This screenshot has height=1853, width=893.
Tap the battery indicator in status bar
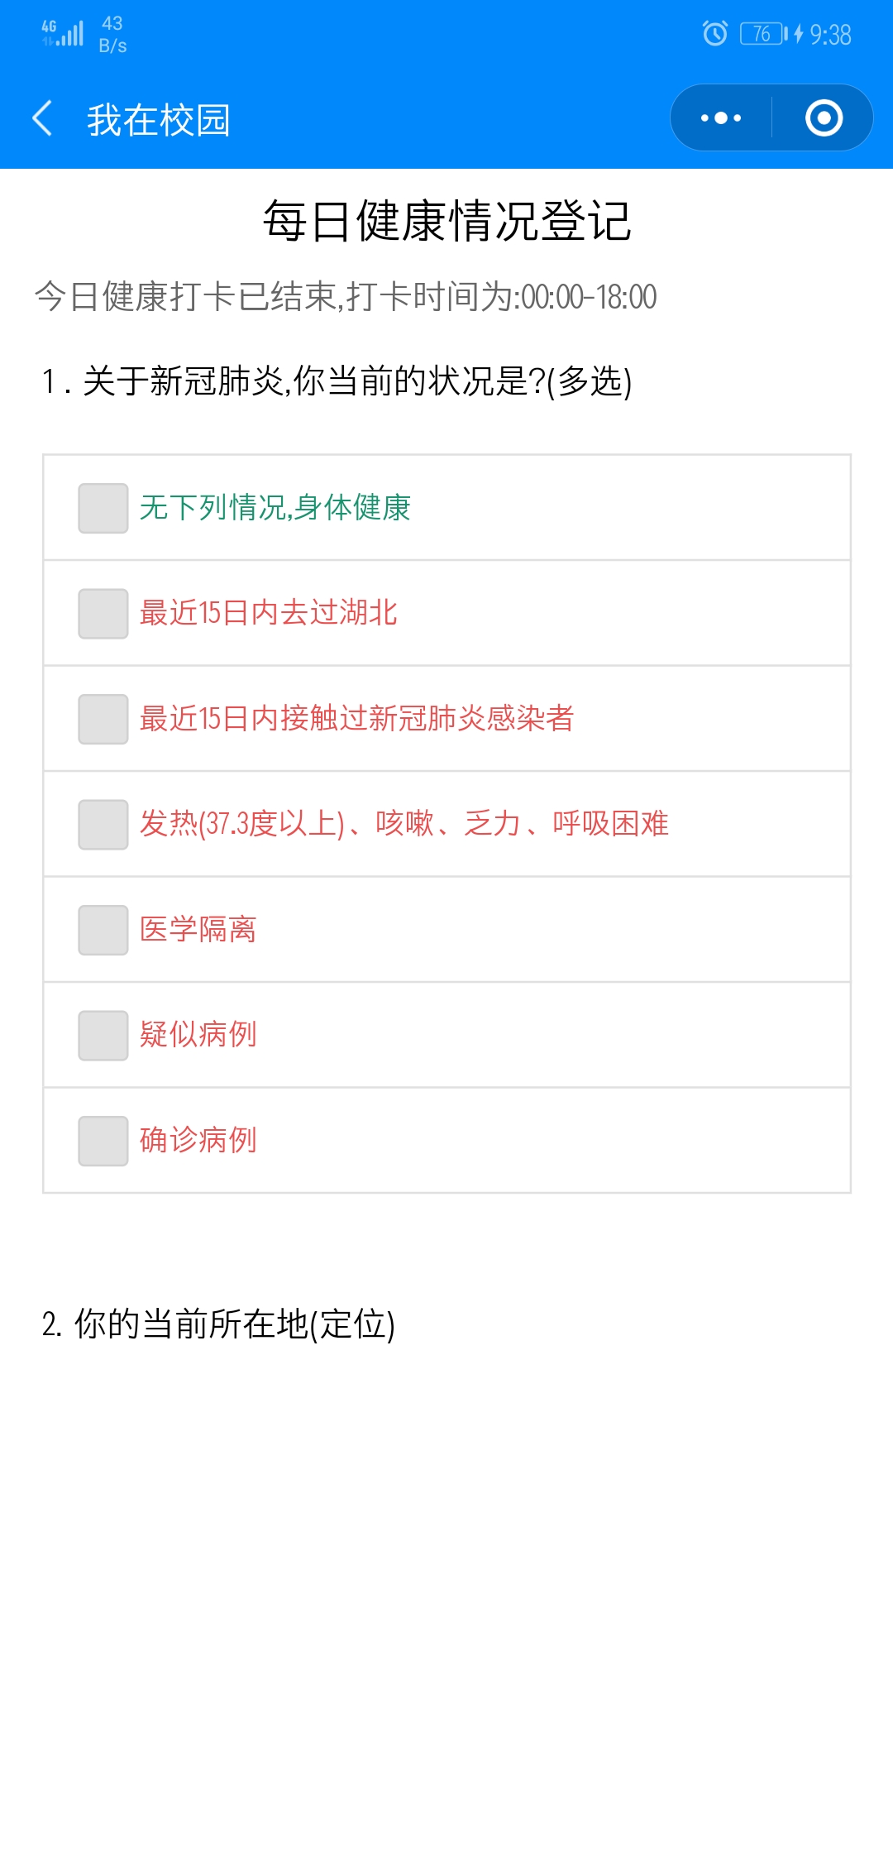coord(763,33)
